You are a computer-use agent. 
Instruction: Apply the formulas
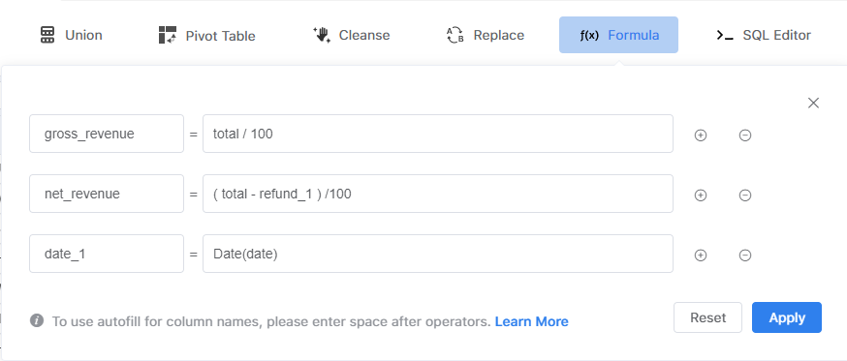click(x=787, y=317)
